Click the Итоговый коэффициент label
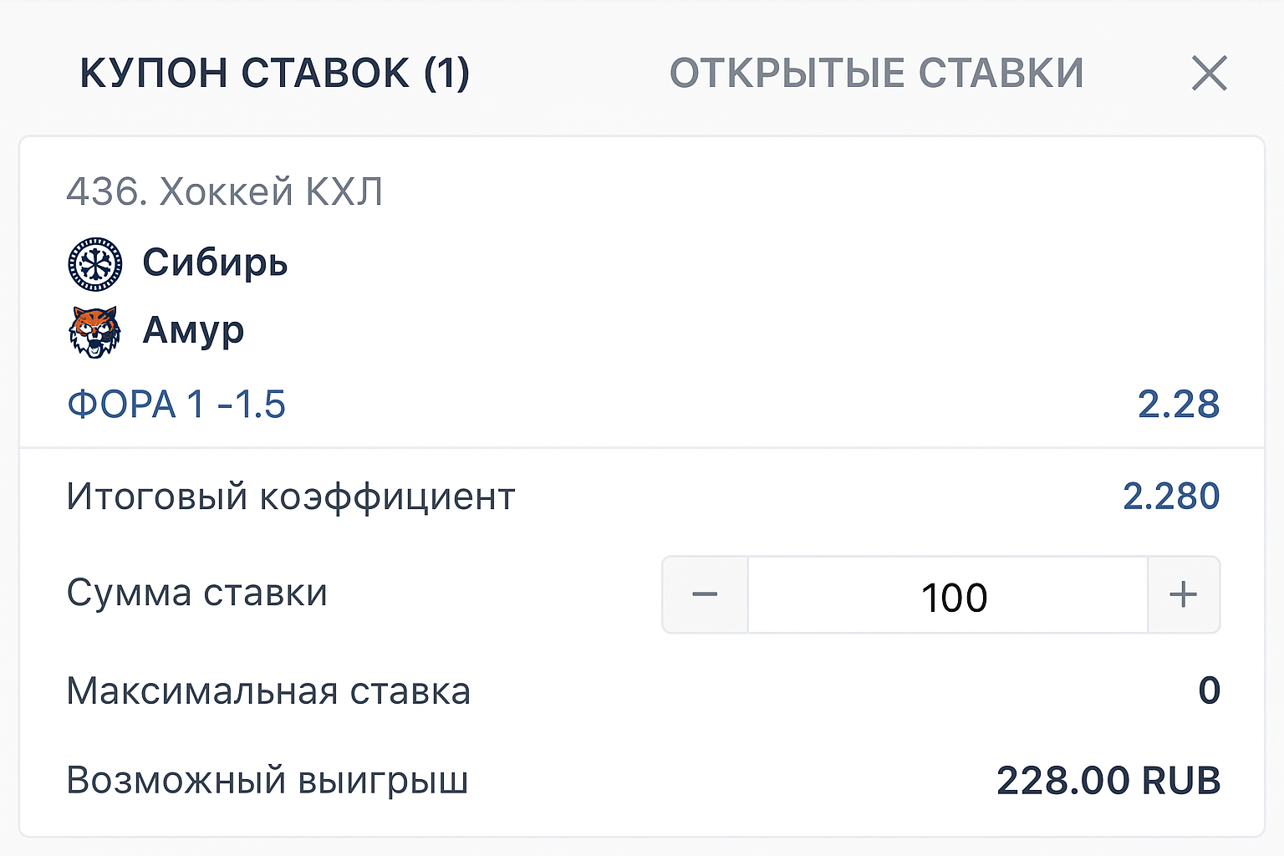Image resolution: width=1284 pixels, height=856 pixels. click(x=290, y=497)
